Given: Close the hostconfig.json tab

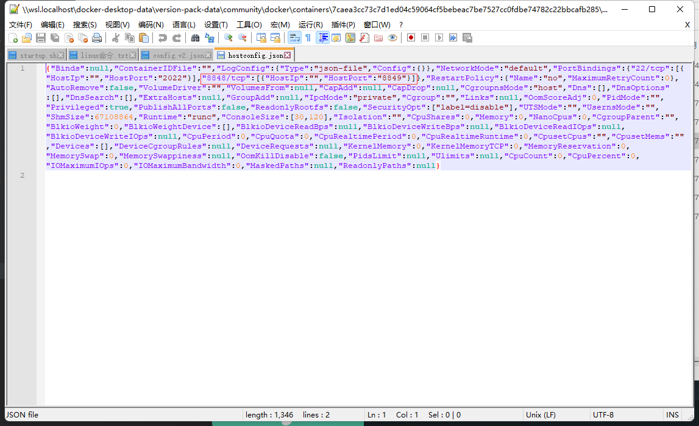Looking at the screenshot, I should tap(288, 55).
